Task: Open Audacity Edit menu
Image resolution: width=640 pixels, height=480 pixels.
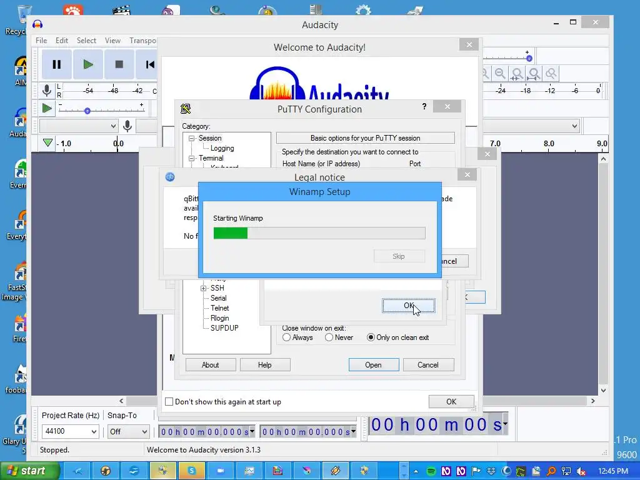Action: pos(62,41)
